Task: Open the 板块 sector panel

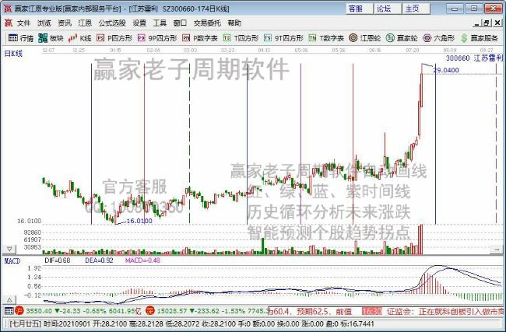Action: click(x=51, y=38)
